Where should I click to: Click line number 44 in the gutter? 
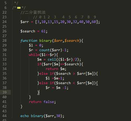click(4, 116)
